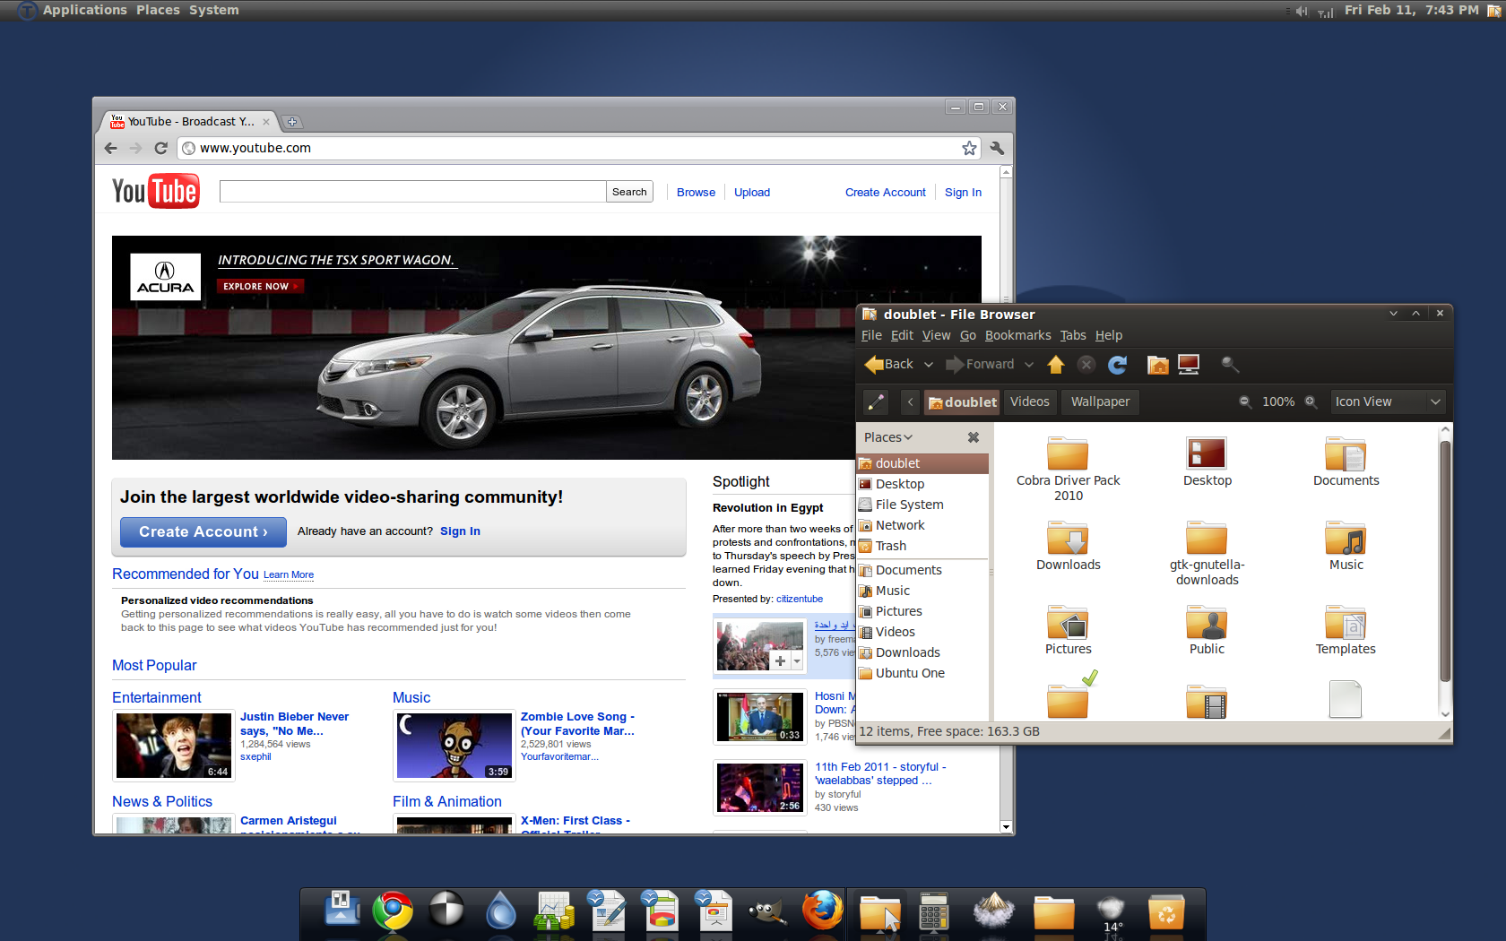The height and width of the screenshot is (941, 1506).
Task: Click the YouTube Search button
Action: 629,192
